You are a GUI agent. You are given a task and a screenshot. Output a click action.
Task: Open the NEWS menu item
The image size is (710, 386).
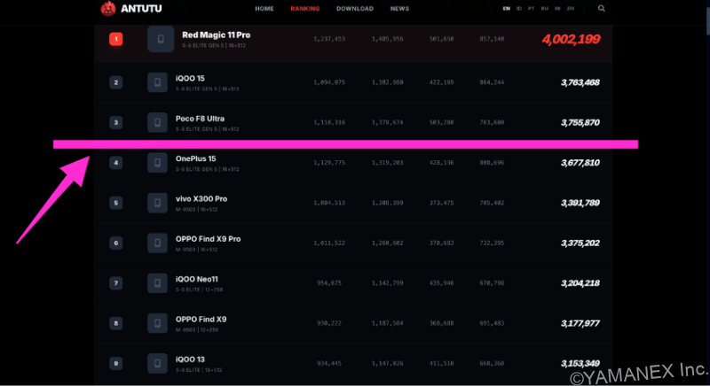click(399, 8)
